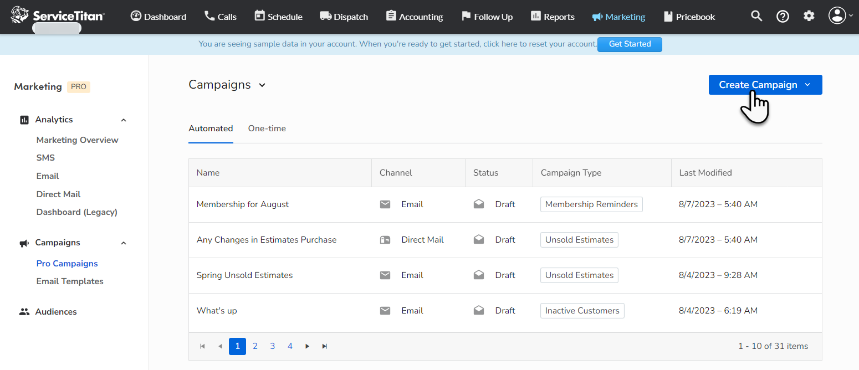Open the user profile avatar menu
Image resolution: width=859 pixels, height=370 pixels.
click(x=841, y=16)
